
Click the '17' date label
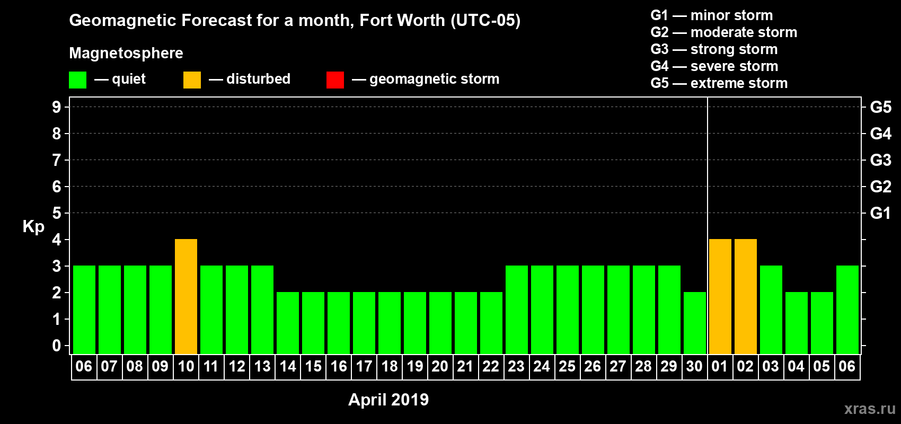[x=364, y=367]
